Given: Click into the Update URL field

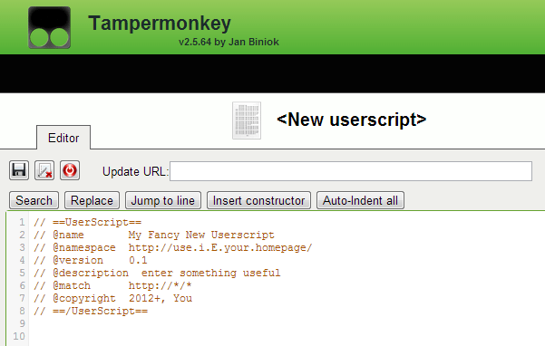Looking at the screenshot, I should (351, 171).
